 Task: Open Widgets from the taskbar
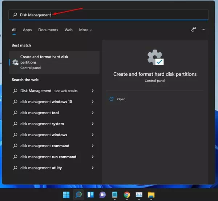[90, 195]
